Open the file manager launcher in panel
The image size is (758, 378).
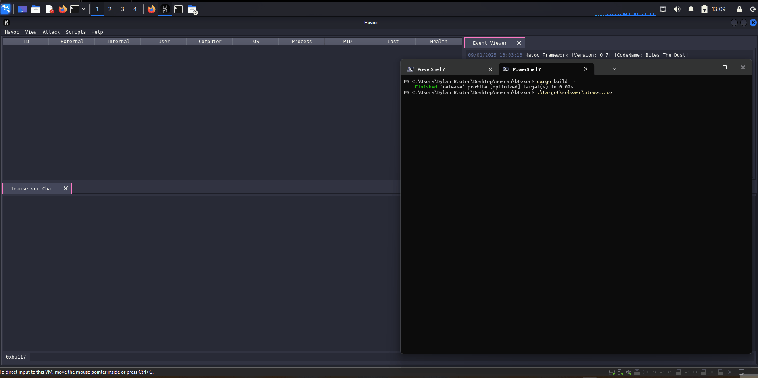[x=36, y=9]
